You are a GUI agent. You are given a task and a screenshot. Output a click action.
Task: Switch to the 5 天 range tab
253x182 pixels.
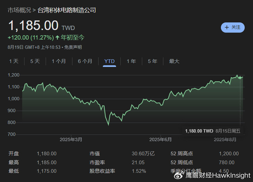coord(35,61)
